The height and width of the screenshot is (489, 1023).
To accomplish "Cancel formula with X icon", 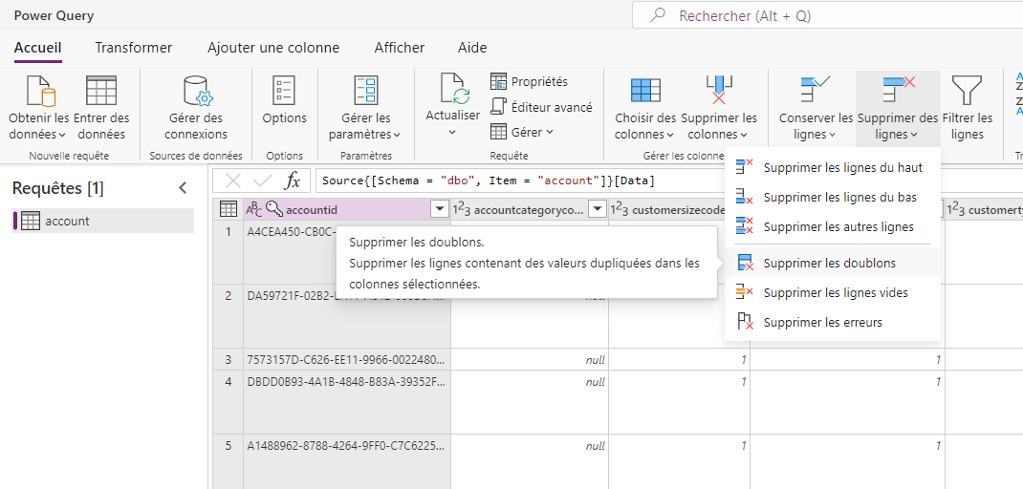I will [233, 181].
